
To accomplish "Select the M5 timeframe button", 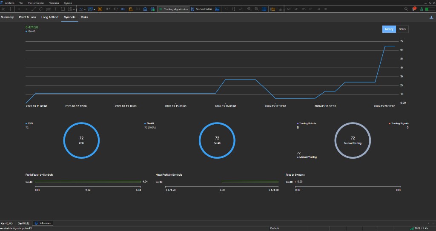I will pyautogui.click(x=304, y=9).
